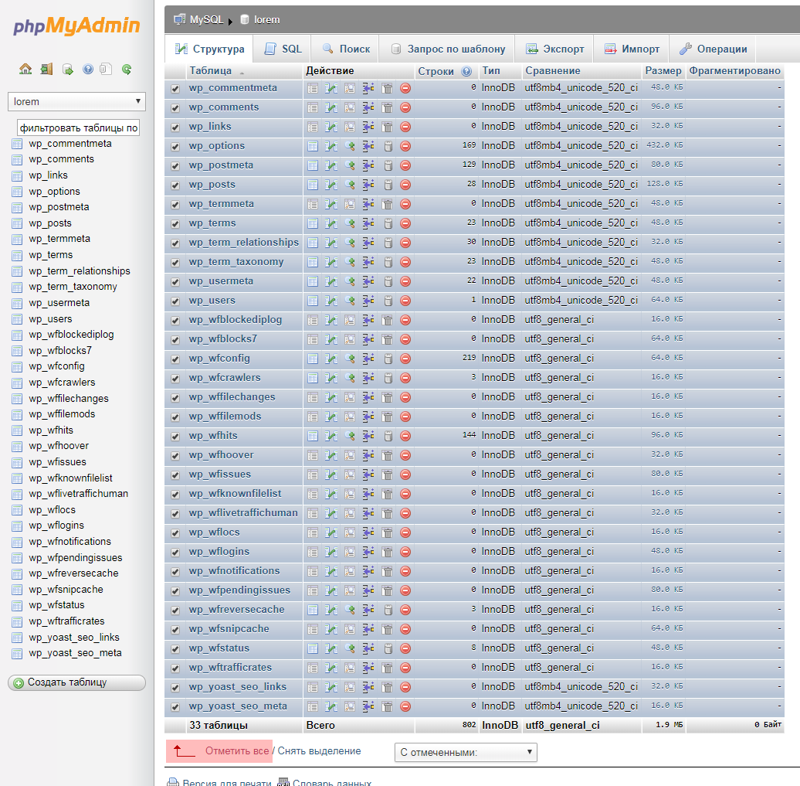Click the browse icon for wp_options row
Viewport: 800px width, 786px height.
click(313, 146)
